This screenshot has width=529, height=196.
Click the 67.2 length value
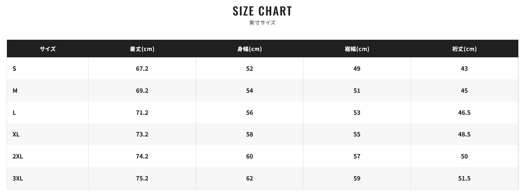click(142, 69)
